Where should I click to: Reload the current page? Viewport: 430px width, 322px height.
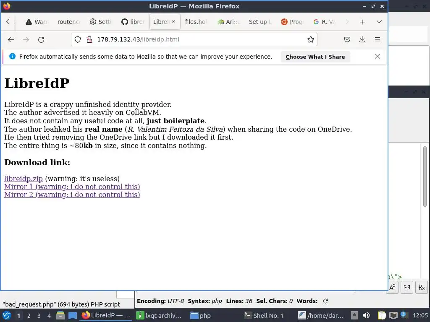tap(41, 40)
